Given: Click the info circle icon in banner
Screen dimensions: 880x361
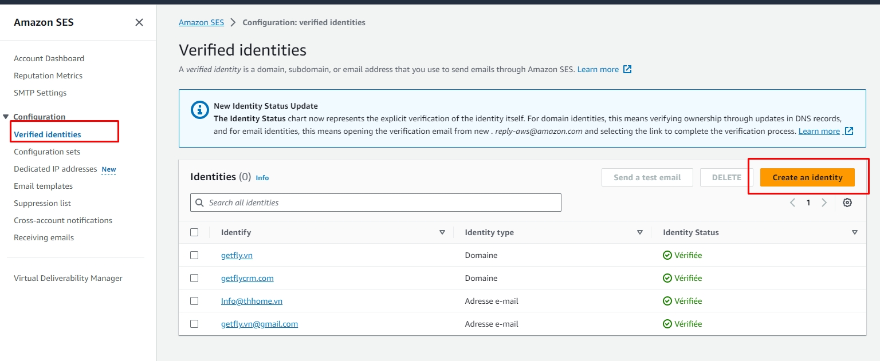Looking at the screenshot, I should (x=199, y=109).
